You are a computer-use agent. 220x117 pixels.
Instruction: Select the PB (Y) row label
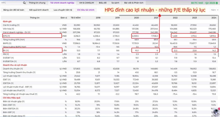6,54
